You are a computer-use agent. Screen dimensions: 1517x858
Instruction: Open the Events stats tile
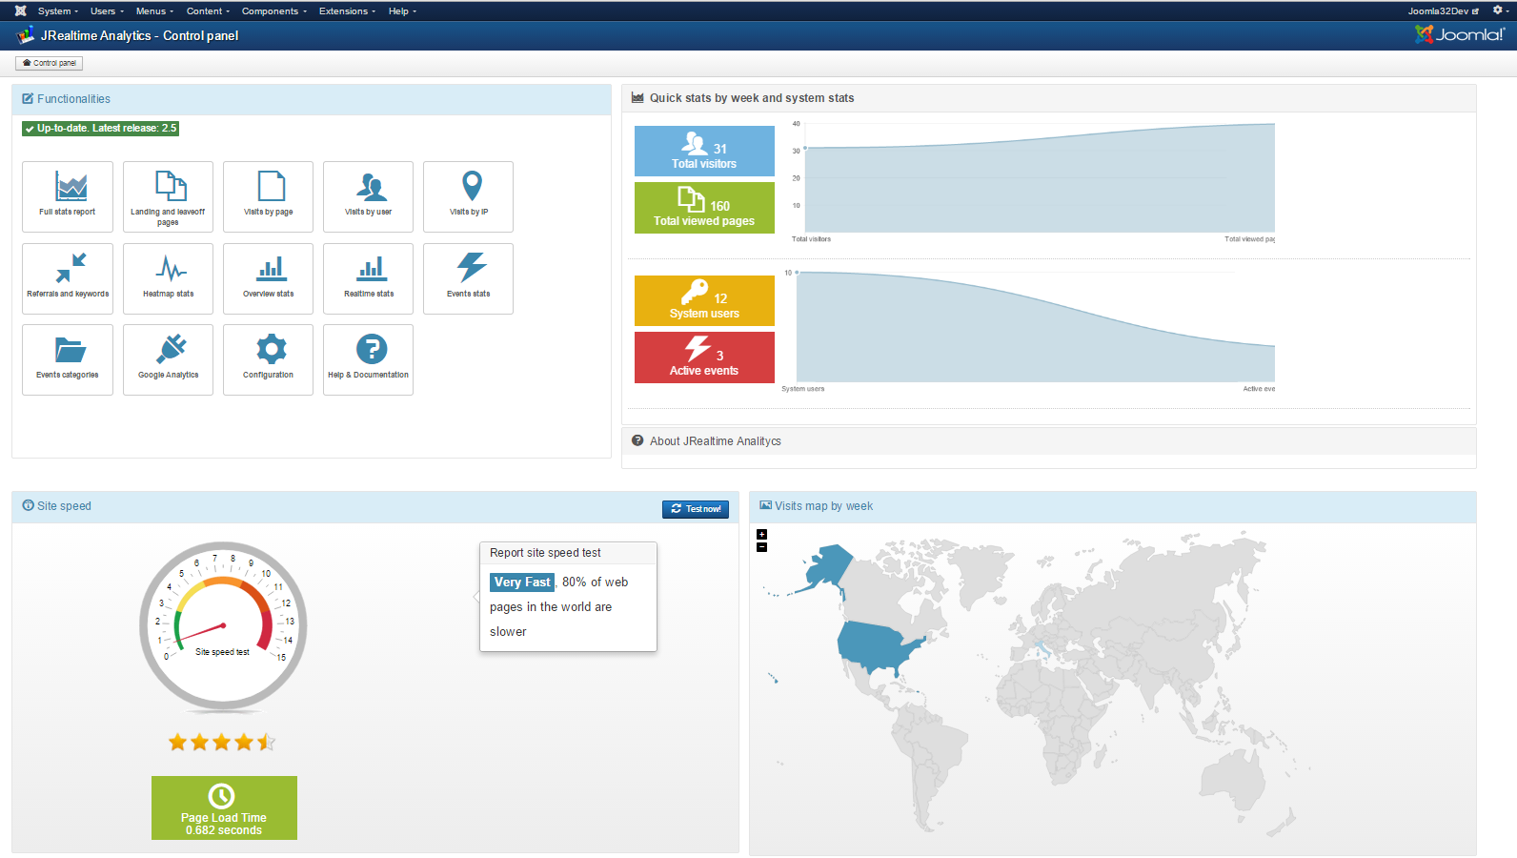468,278
